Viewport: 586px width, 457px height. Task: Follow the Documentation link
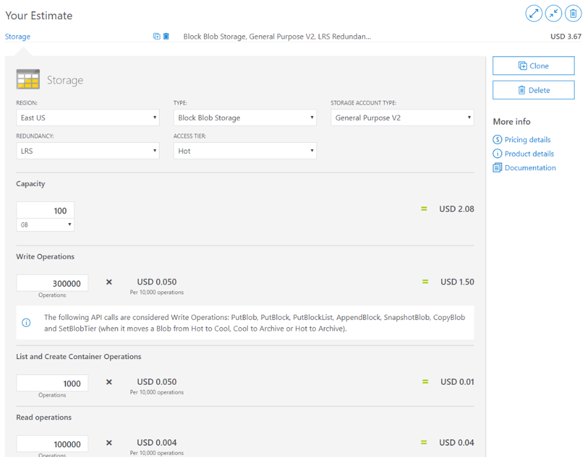tap(530, 168)
